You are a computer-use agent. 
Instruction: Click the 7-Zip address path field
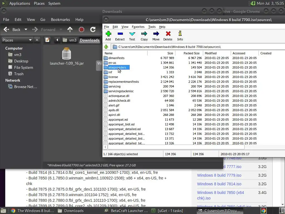point(198,47)
